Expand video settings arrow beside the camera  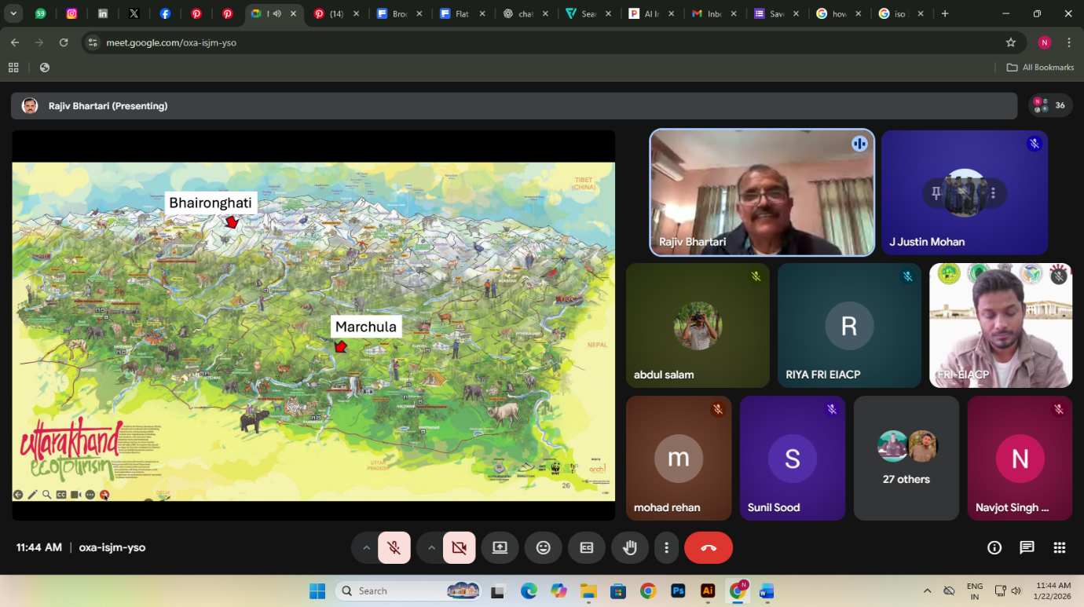pyautogui.click(x=431, y=548)
